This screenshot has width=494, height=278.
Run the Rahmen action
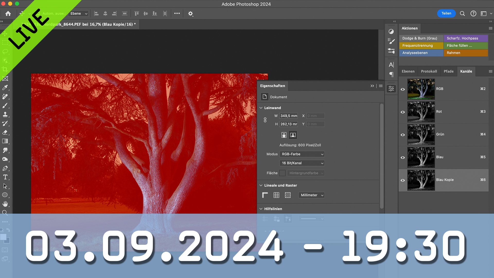tap(466, 53)
